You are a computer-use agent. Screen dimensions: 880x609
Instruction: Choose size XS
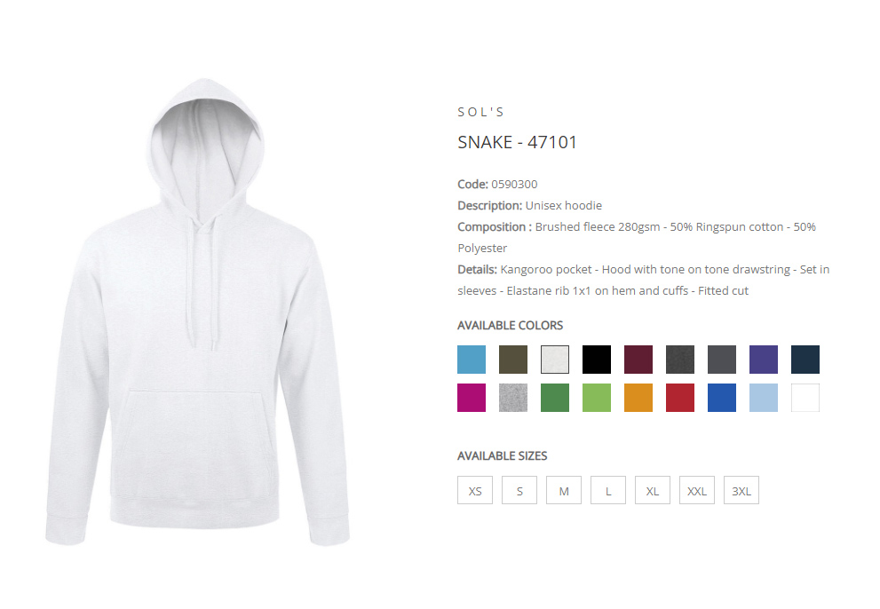(x=475, y=490)
